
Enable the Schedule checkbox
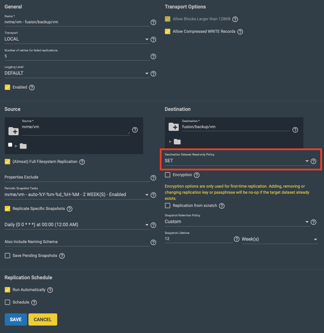tap(7, 302)
